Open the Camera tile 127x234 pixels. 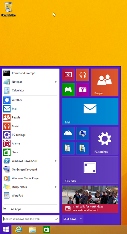coord(83,89)
